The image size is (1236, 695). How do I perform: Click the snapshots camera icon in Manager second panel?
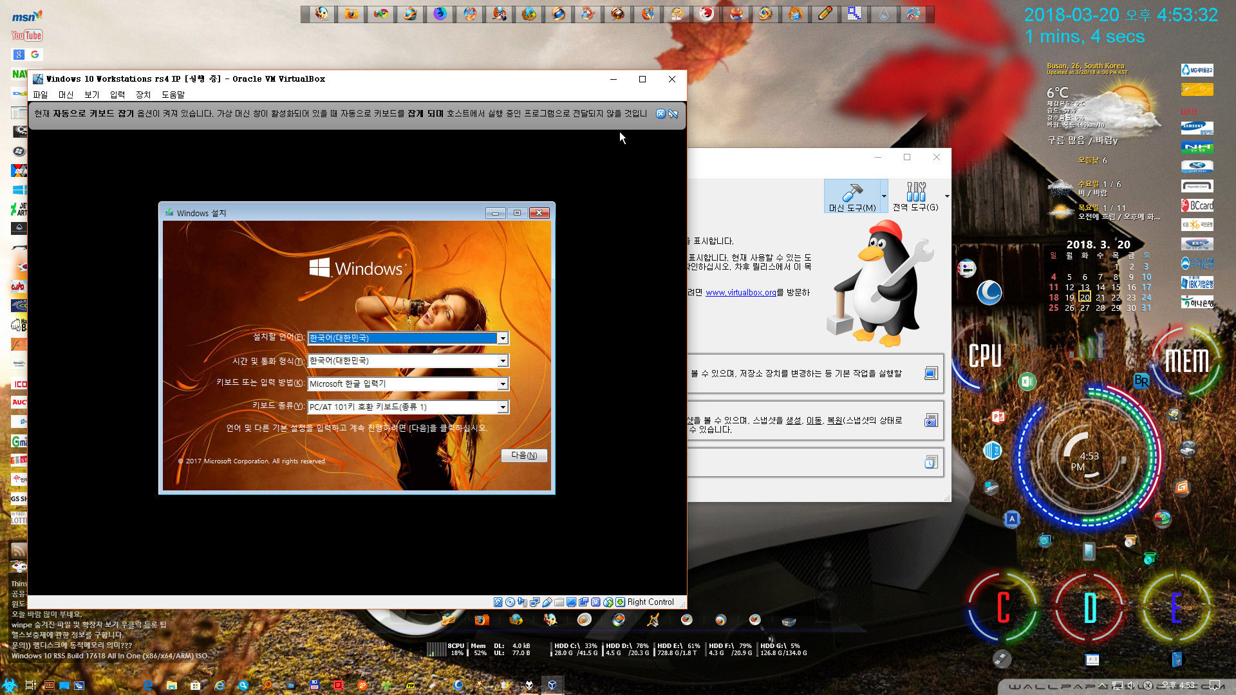point(931,420)
